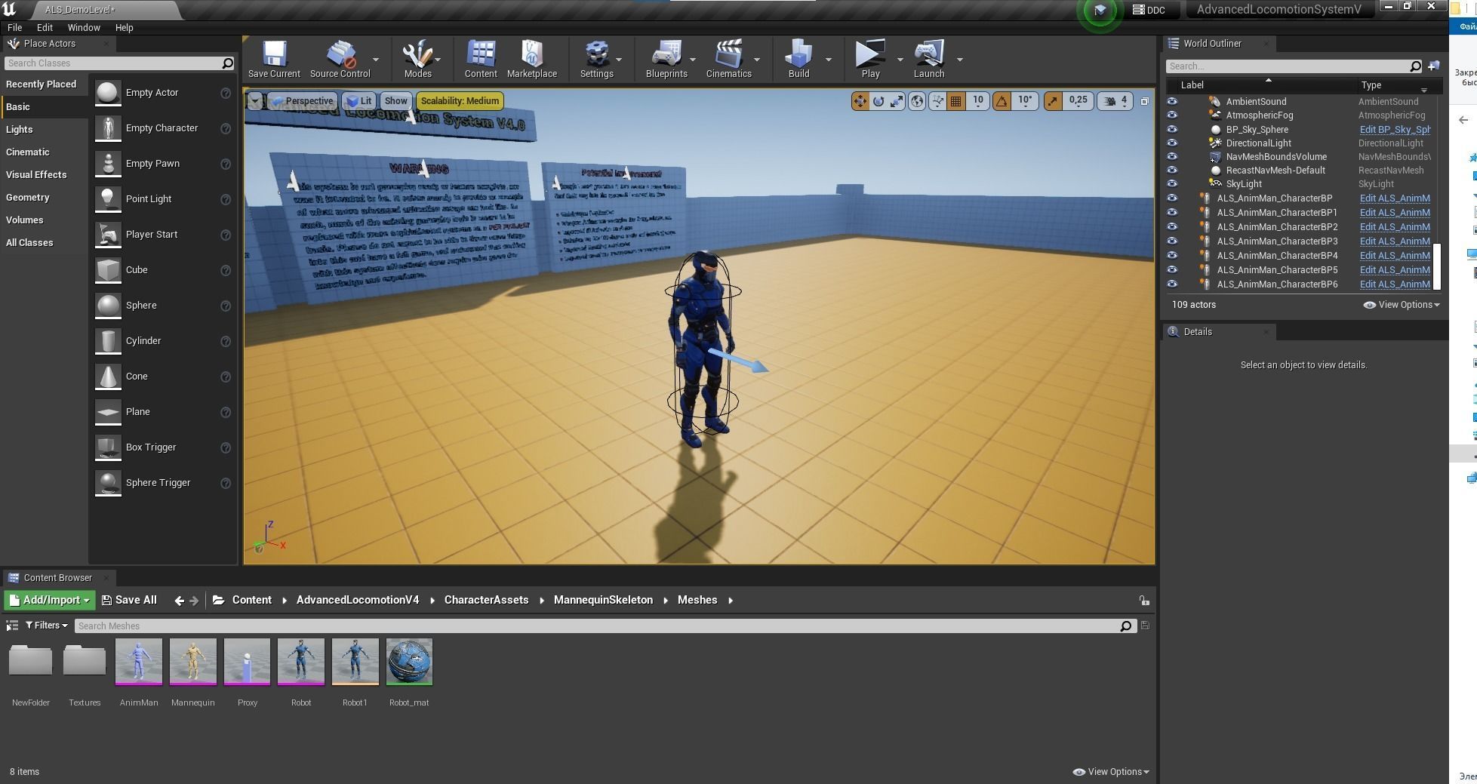Select Box Trigger icon in Place Actors
The width and height of the screenshot is (1477, 784).
coord(108,447)
